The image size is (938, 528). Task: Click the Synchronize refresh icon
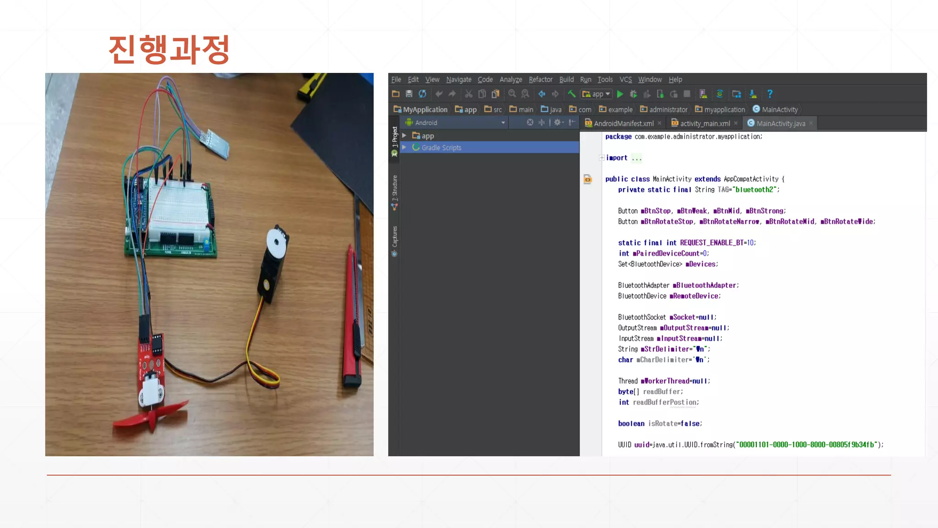tap(422, 94)
